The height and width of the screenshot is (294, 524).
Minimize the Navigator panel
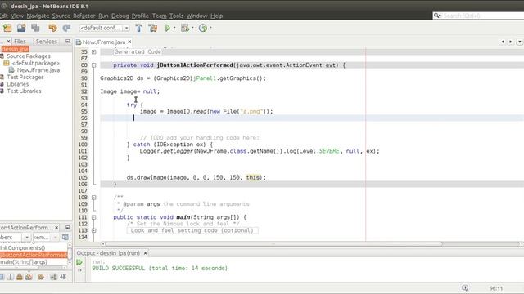click(x=67, y=227)
